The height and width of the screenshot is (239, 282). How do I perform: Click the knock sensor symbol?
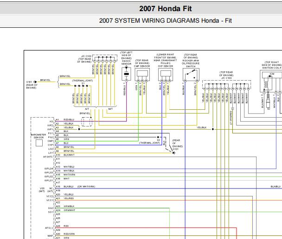click(x=127, y=74)
